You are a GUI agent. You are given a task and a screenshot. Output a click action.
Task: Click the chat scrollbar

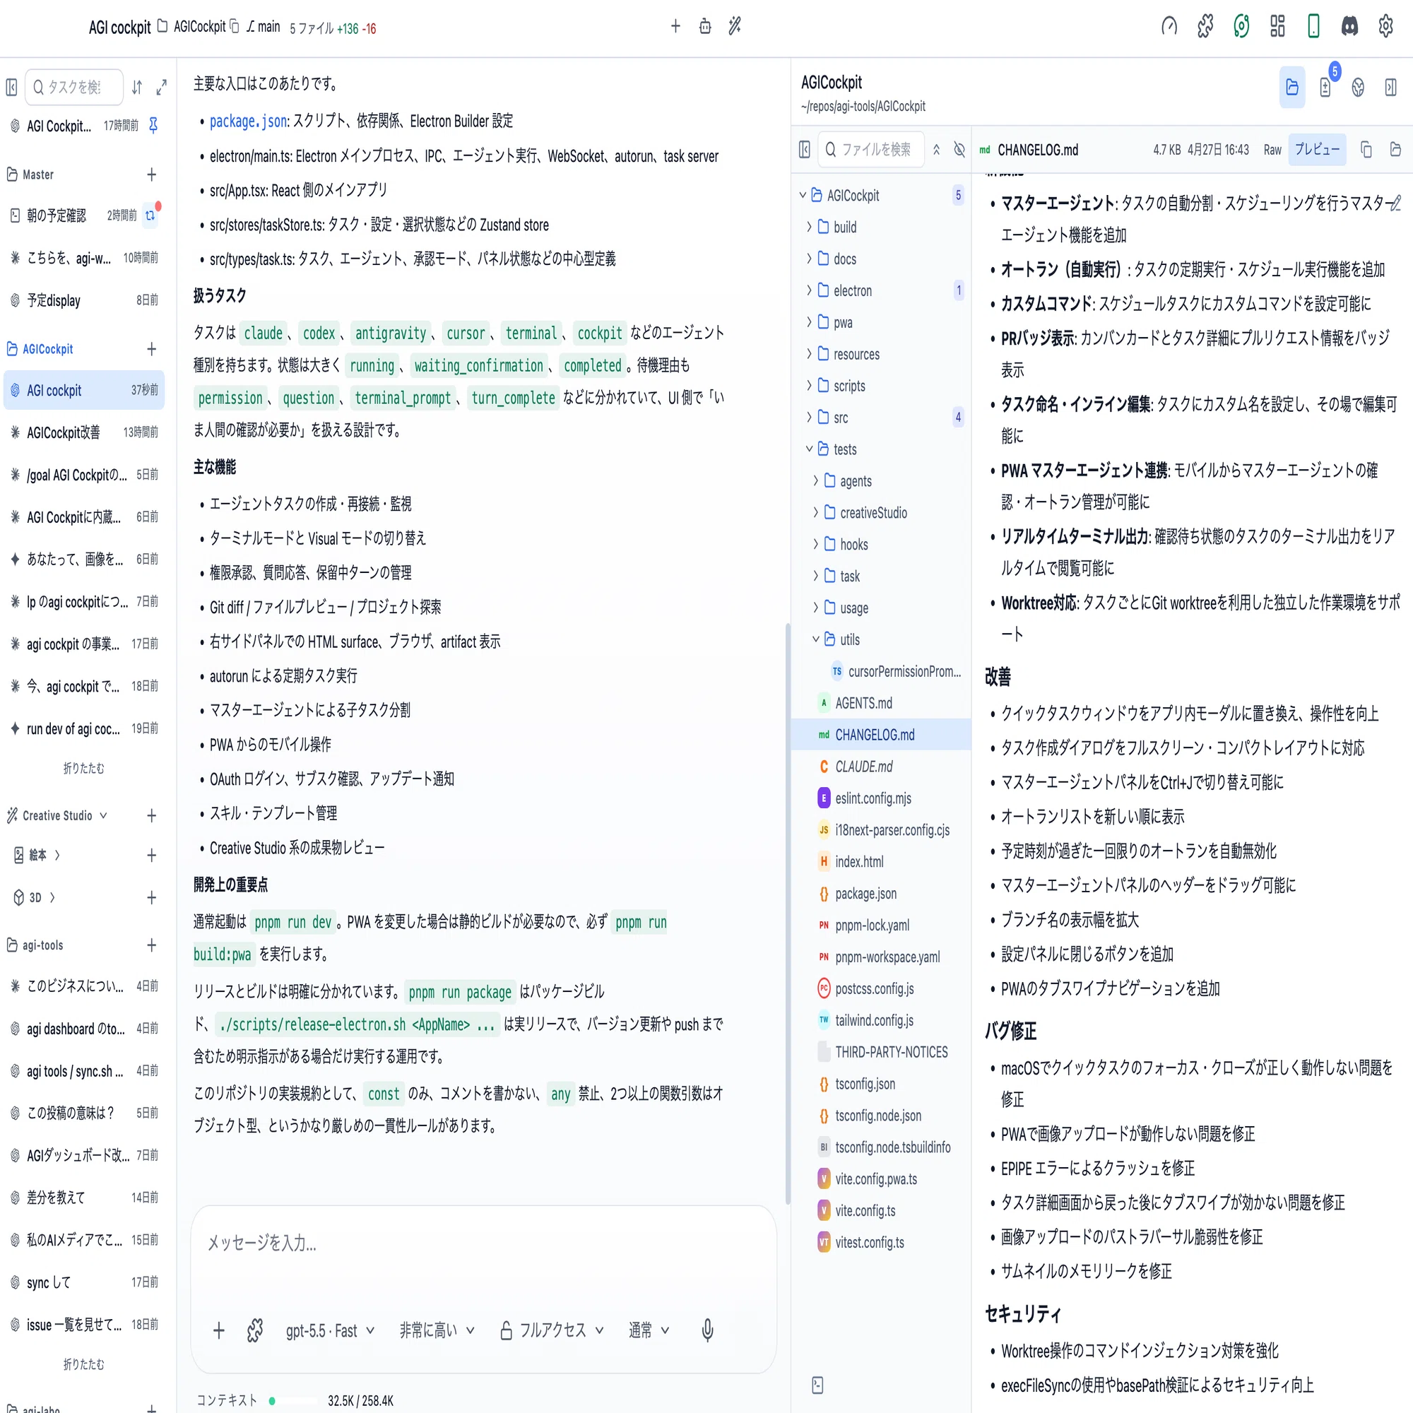(x=788, y=914)
